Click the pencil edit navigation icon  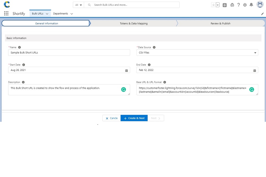(262, 14)
